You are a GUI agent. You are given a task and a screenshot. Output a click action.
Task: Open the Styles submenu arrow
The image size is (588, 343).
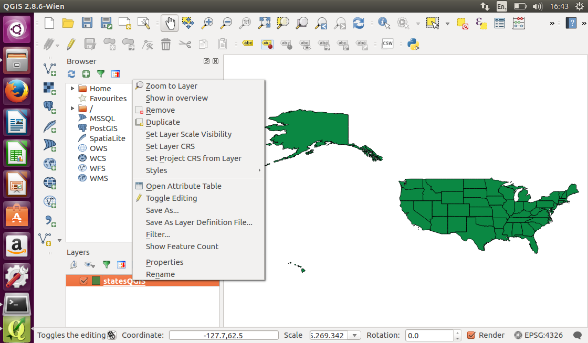pos(259,170)
